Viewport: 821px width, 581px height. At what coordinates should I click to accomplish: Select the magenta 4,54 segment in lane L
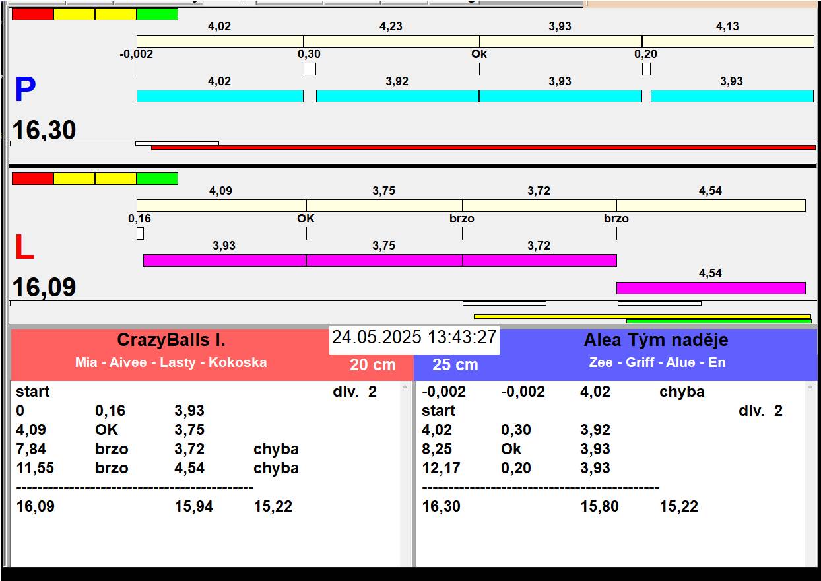[x=711, y=288]
